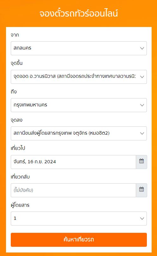Click the chevron arrow on จุดขึ้น dropdown

(142, 77)
